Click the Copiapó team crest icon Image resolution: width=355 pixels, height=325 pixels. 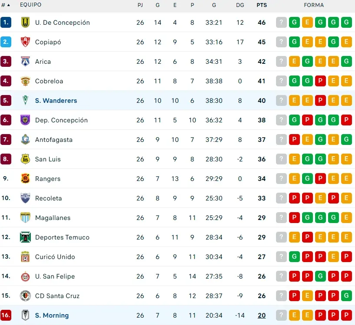25,42
